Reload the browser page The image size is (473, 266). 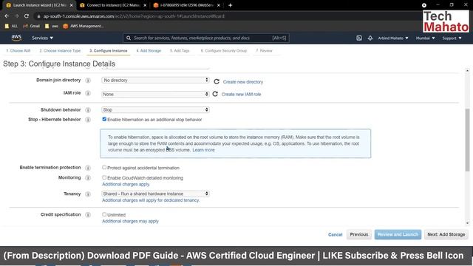[x=27, y=16]
